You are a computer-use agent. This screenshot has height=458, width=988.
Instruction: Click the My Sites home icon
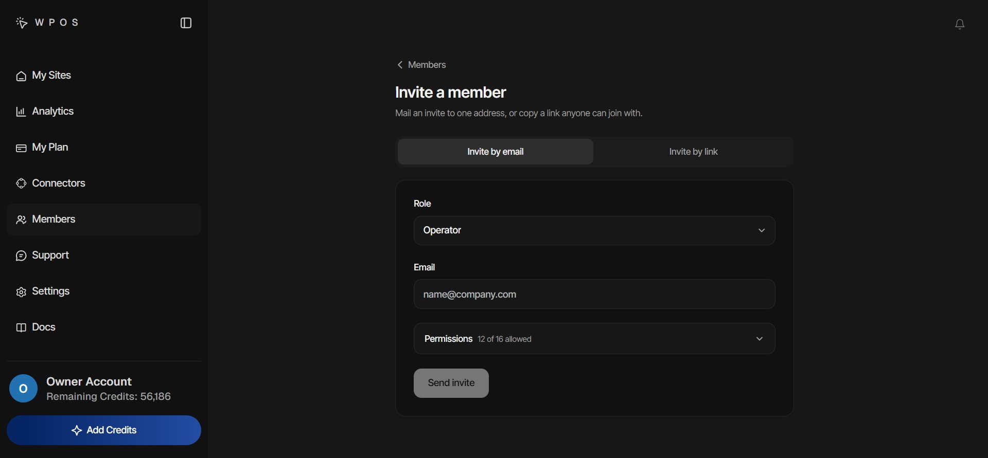(21, 76)
